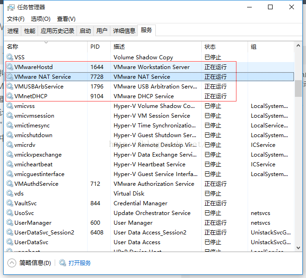The image size is (306, 278).
Task: Click the vmicrdv gear icon
Action: (10, 145)
